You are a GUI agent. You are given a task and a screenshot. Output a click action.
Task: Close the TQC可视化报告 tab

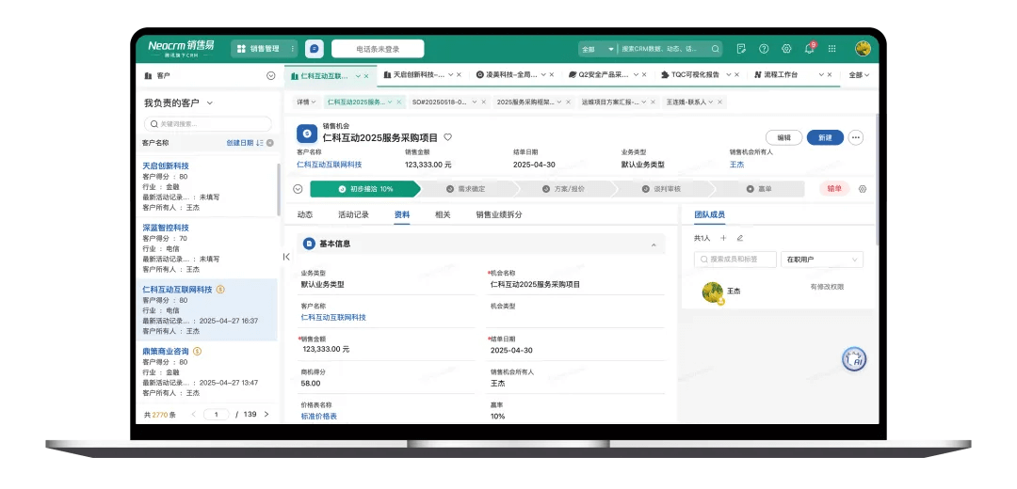tap(736, 74)
